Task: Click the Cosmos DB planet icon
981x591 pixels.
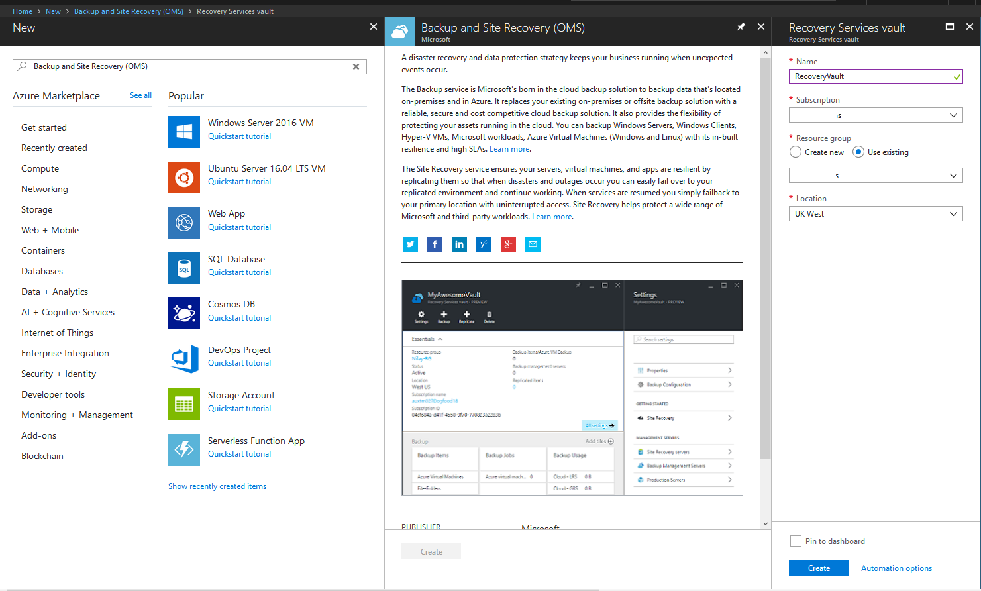Action: (x=184, y=313)
